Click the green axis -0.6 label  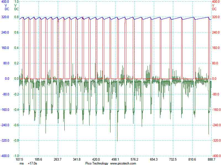(x=16, y=125)
